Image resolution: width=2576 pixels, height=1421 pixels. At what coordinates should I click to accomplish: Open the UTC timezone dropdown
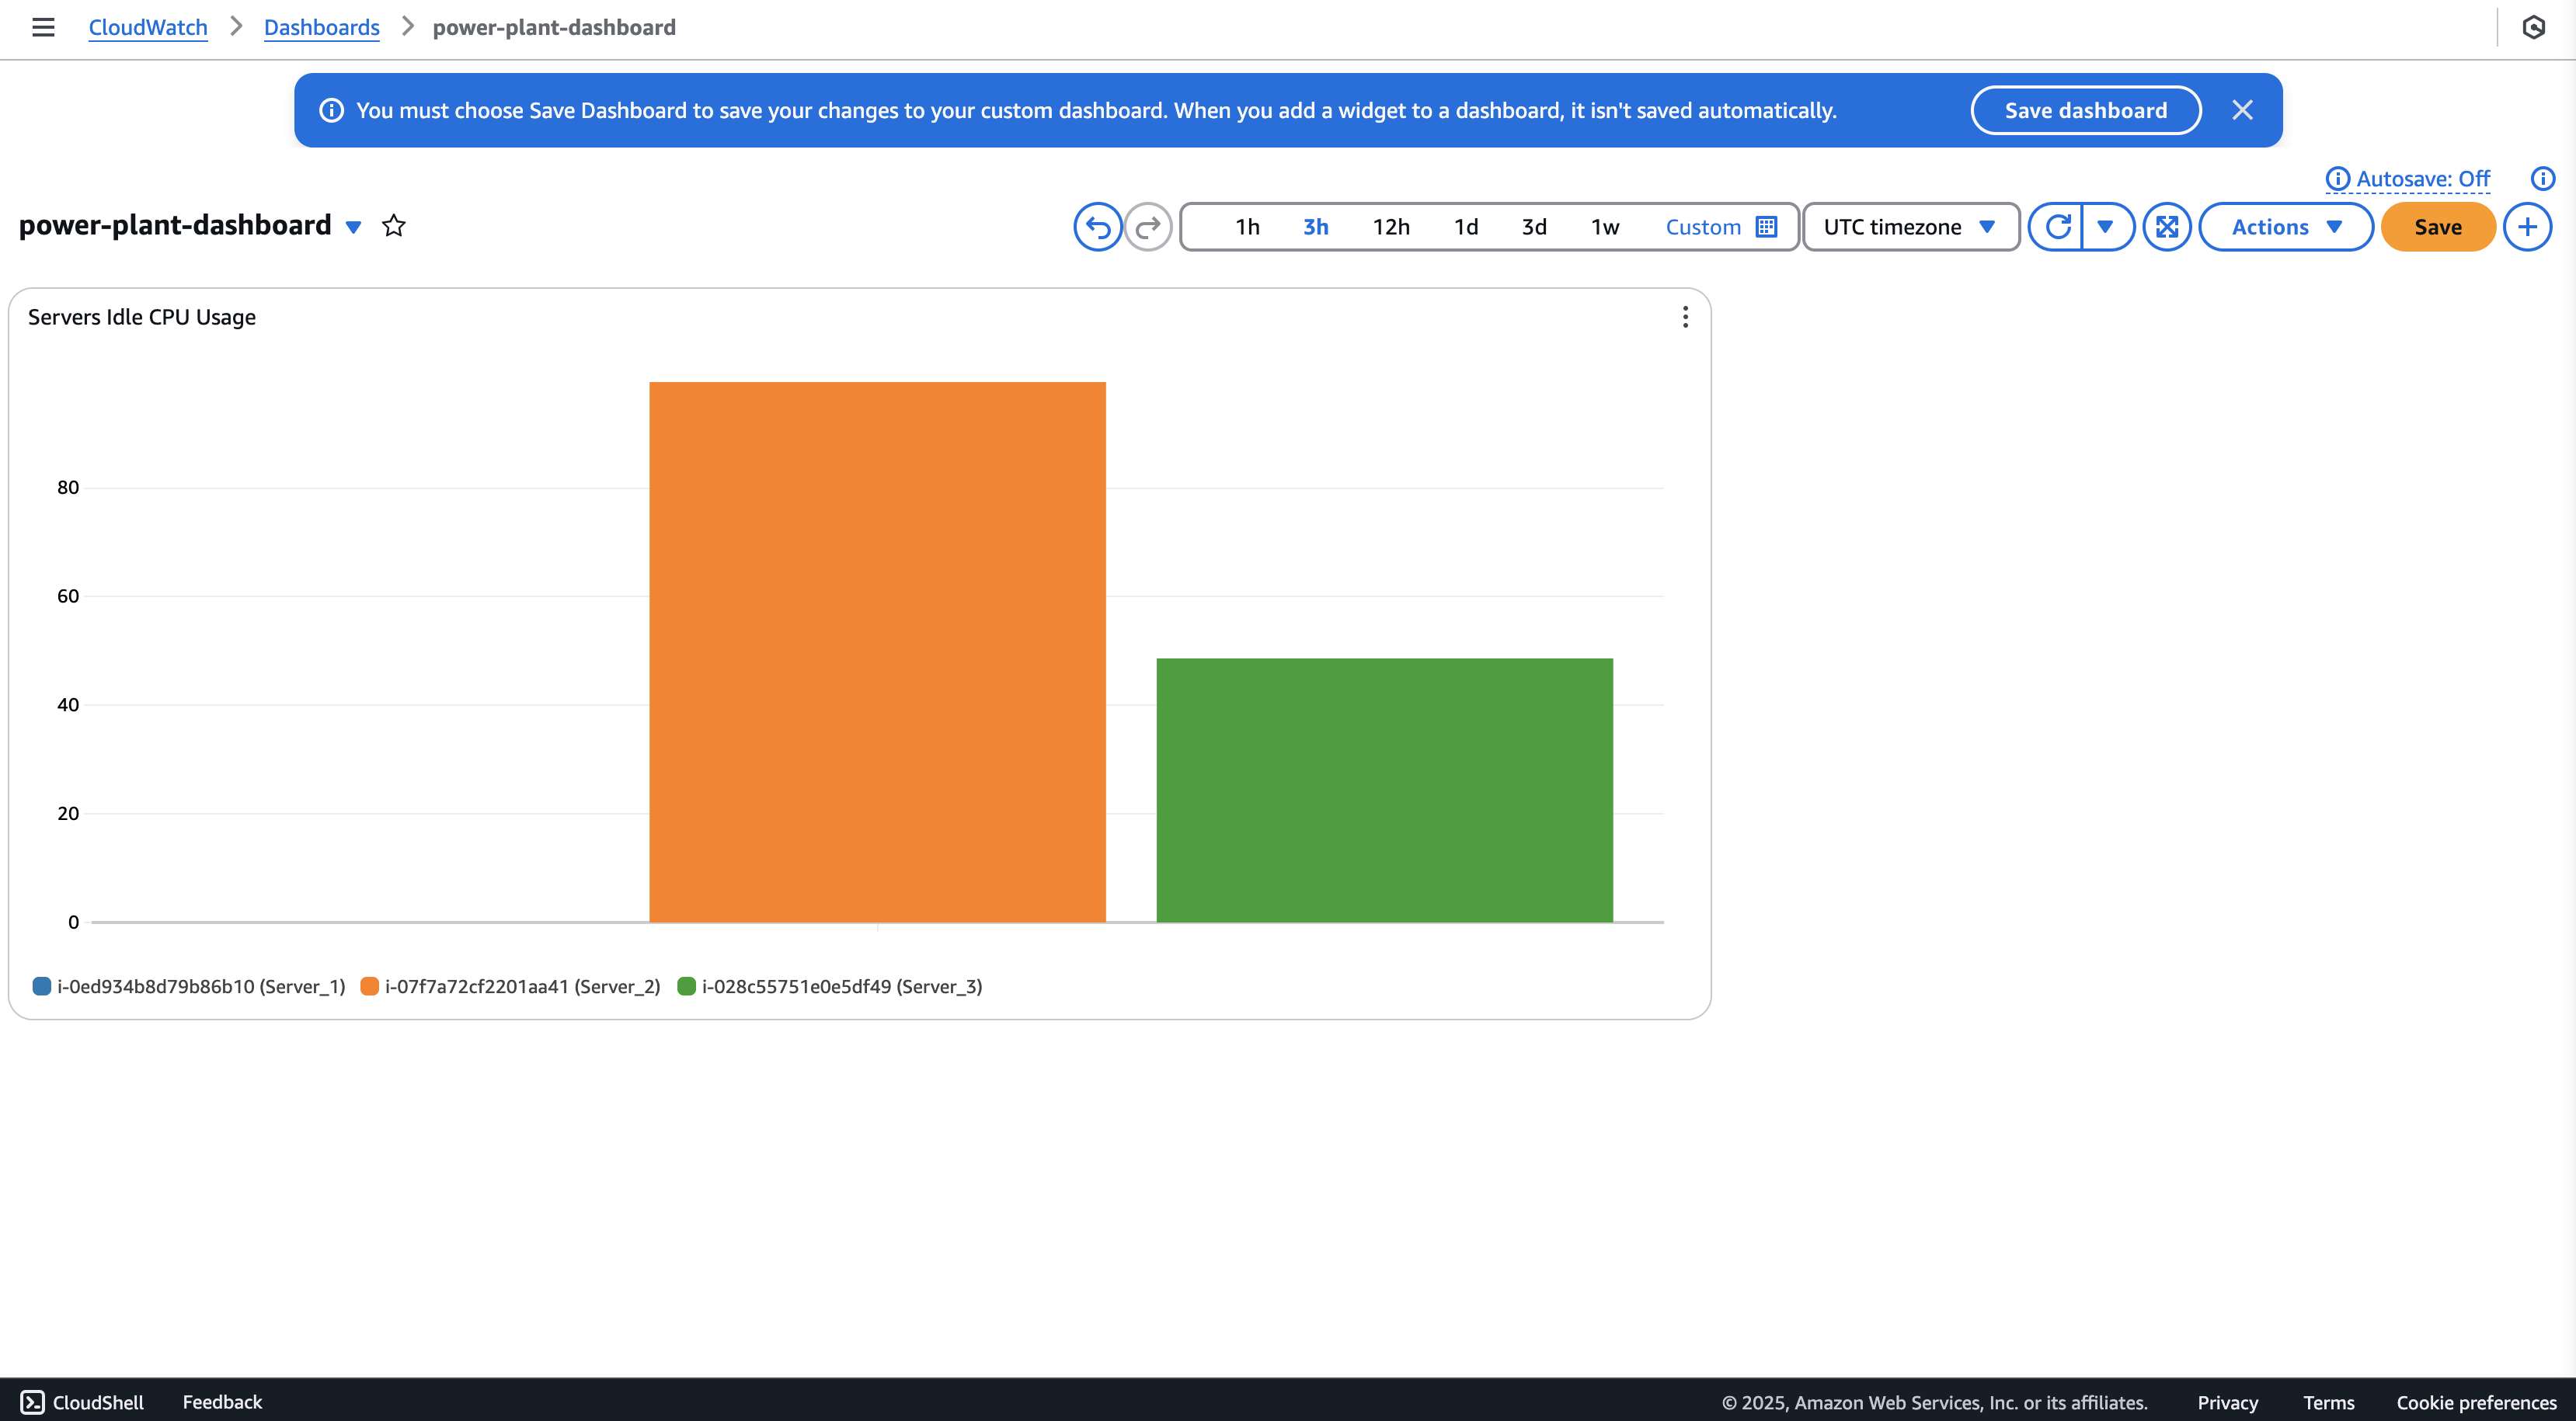coord(1910,227)
